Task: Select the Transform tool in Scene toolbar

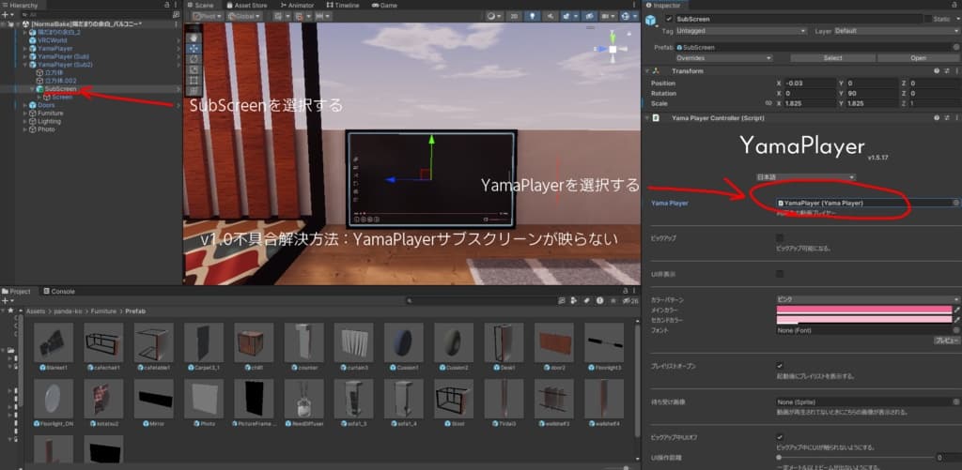Action: [194, 90]
